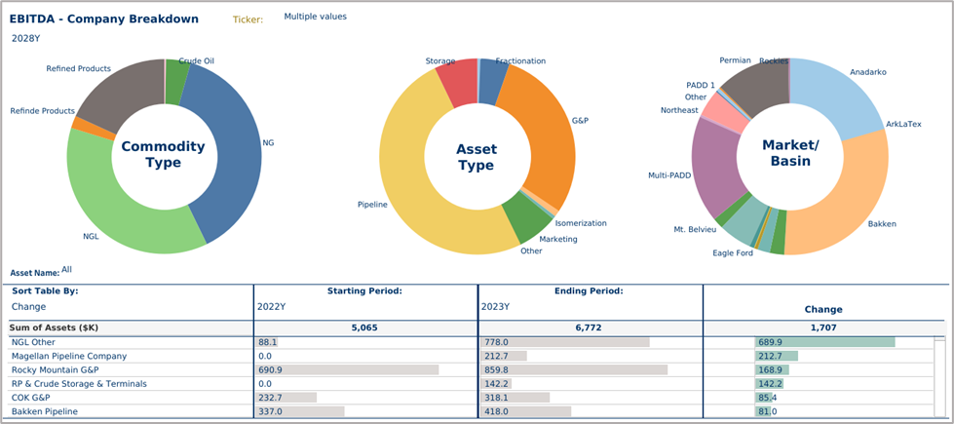
Task: Change the Ending Period 2023Y value
Action: tap(495, 307)
